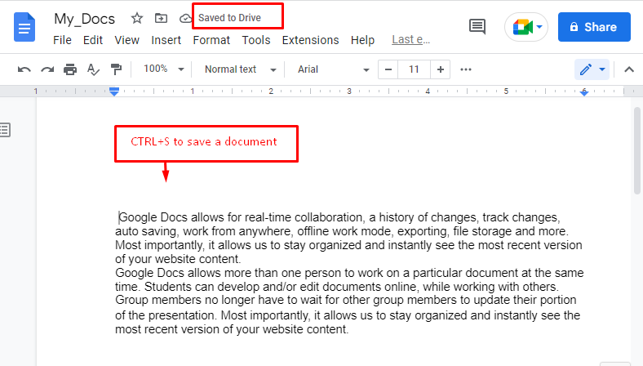
Task: Open the Tools menu
Action: click(x=256, y=40)
